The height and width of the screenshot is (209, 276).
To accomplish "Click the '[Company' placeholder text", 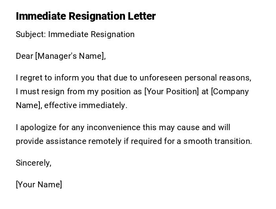I will [230, 91].
